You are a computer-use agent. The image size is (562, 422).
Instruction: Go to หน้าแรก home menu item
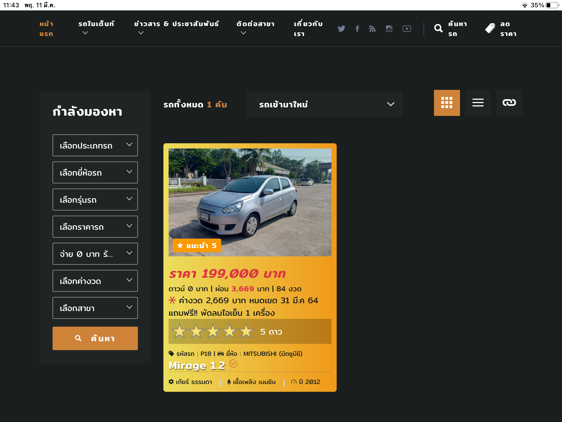(46, 29)
